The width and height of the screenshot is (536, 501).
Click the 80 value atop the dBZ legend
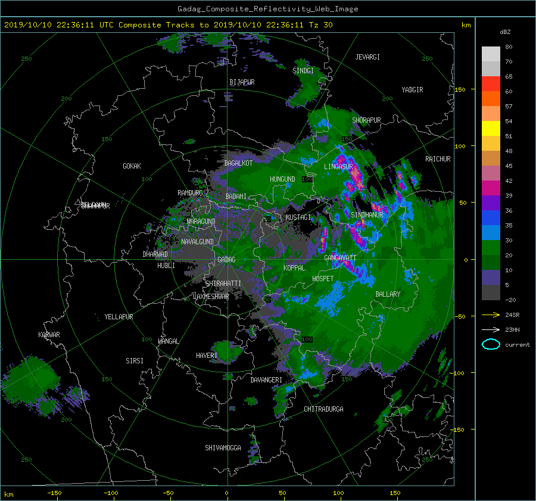pos(509,47)
